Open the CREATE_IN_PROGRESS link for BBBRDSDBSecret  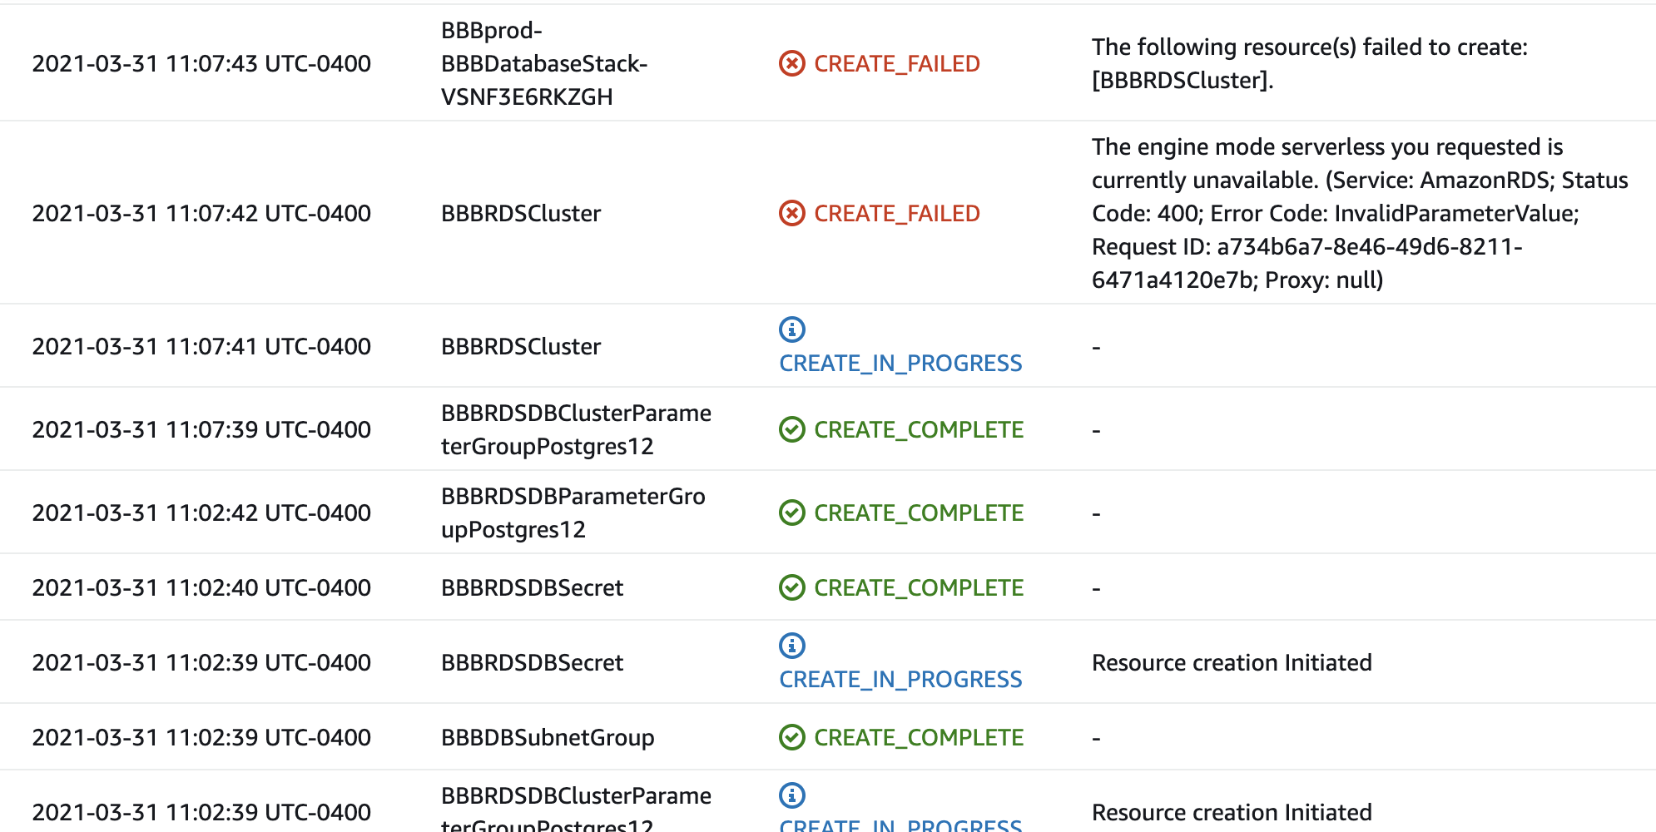pos(900,679)
